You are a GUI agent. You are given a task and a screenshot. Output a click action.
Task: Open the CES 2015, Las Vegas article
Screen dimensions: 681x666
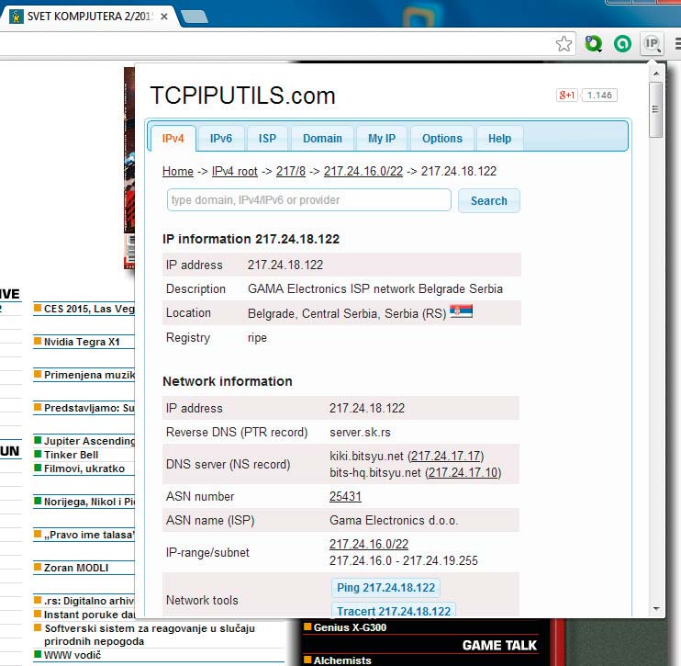89,309
